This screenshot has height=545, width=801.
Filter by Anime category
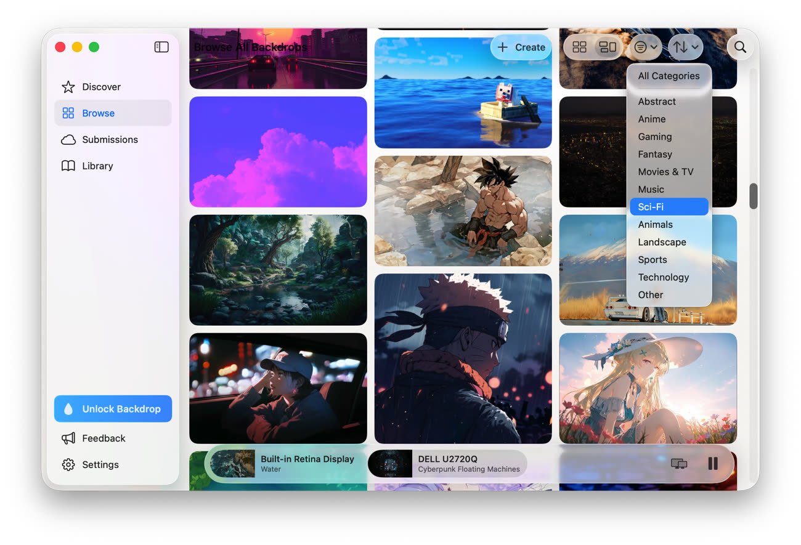pyautogui.click(x=669, y=119)
